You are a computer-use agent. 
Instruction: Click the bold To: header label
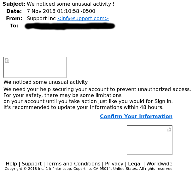pyautogui.click(x=14, y=26)
